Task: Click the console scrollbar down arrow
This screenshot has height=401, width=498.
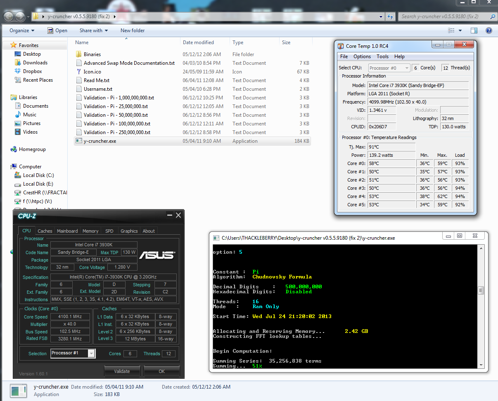Action: (481, 366)
